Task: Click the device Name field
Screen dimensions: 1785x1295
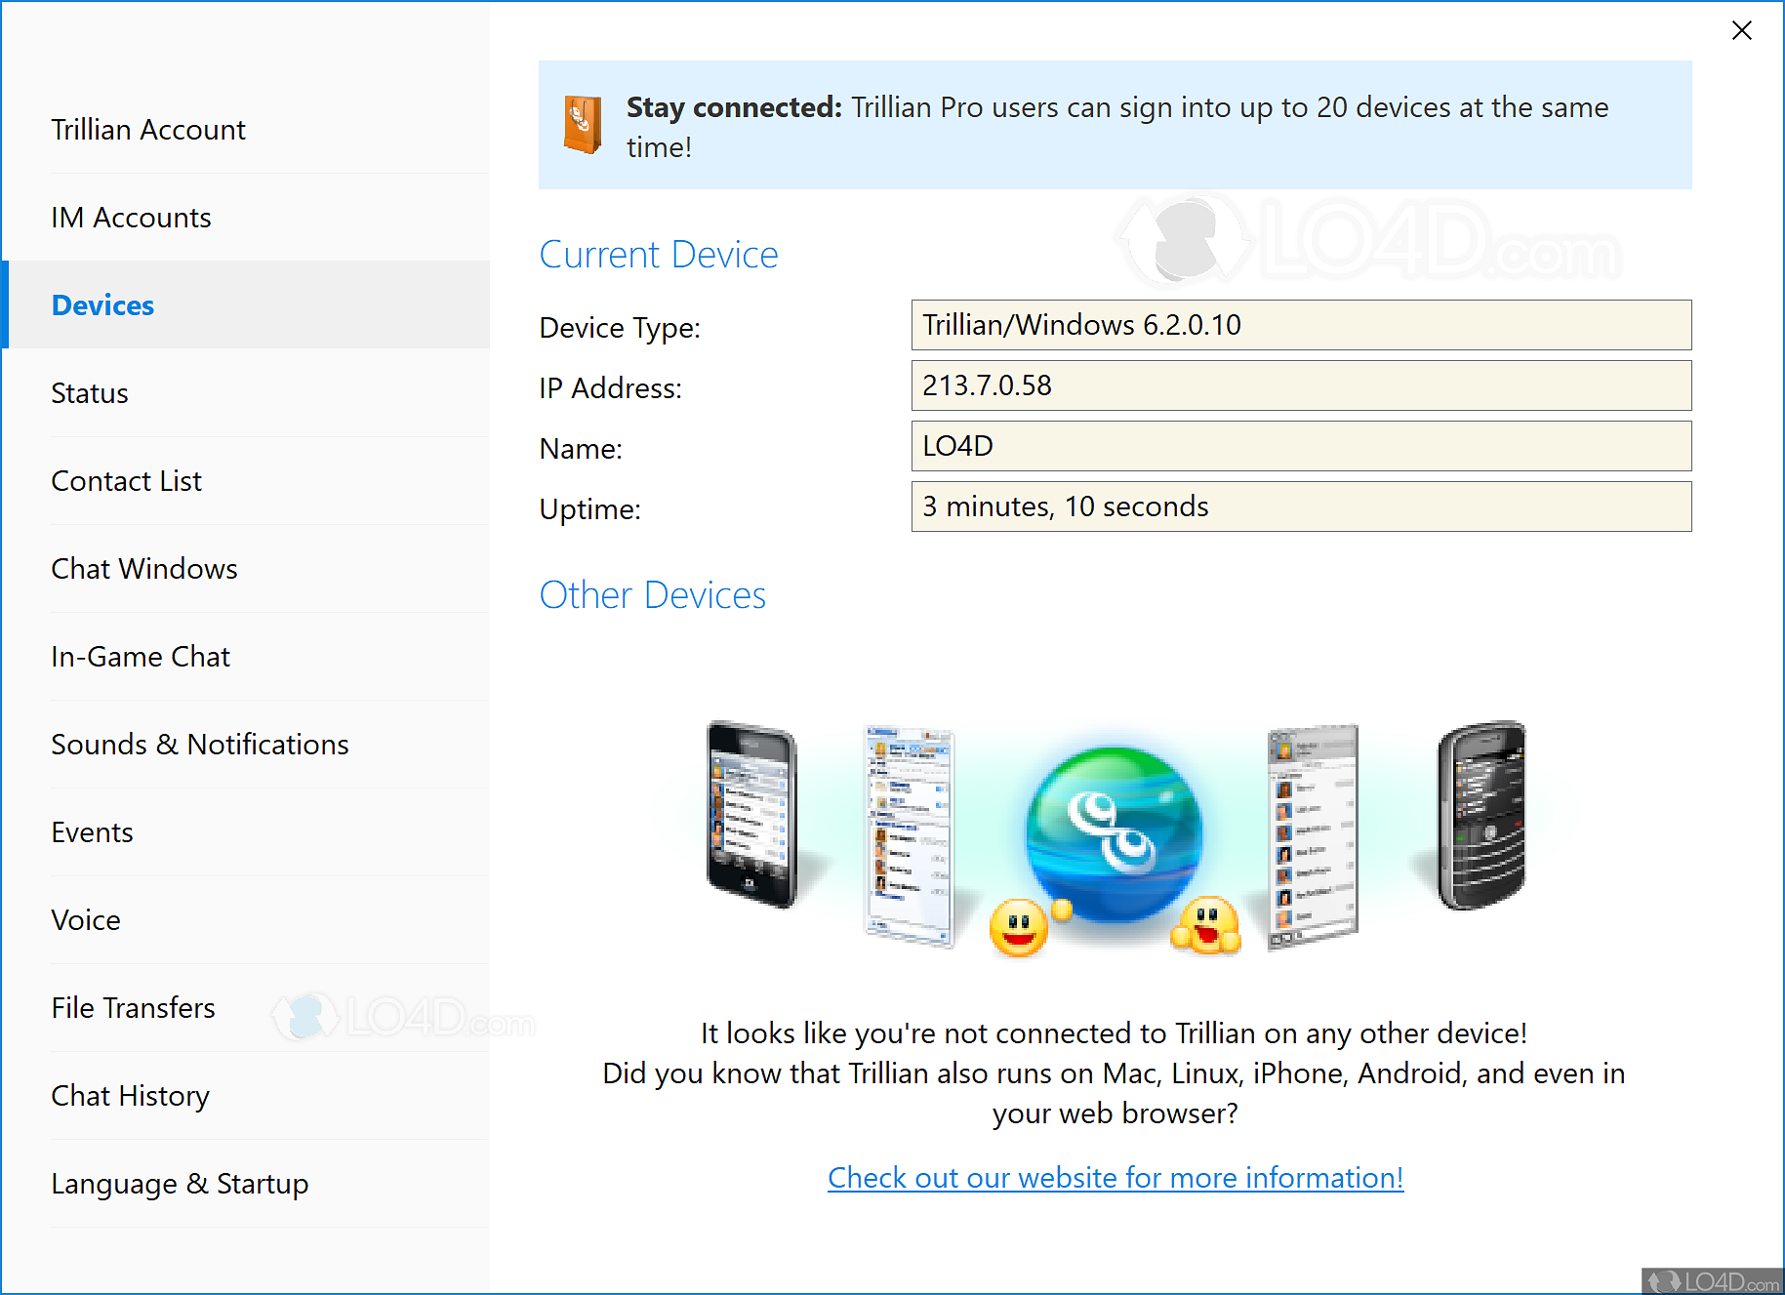Action: [x=1301, y=446]
